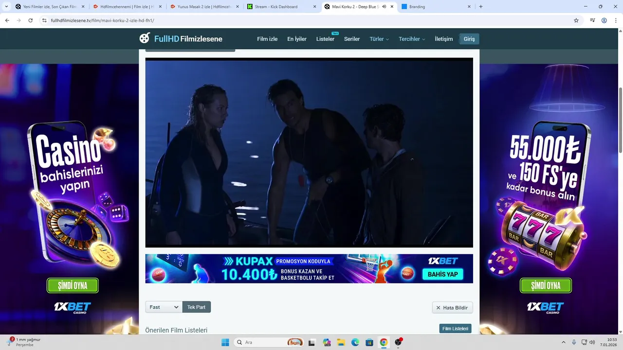Open the network tray icon
This screenshot has width=623, height=350.
pos(585,342)
